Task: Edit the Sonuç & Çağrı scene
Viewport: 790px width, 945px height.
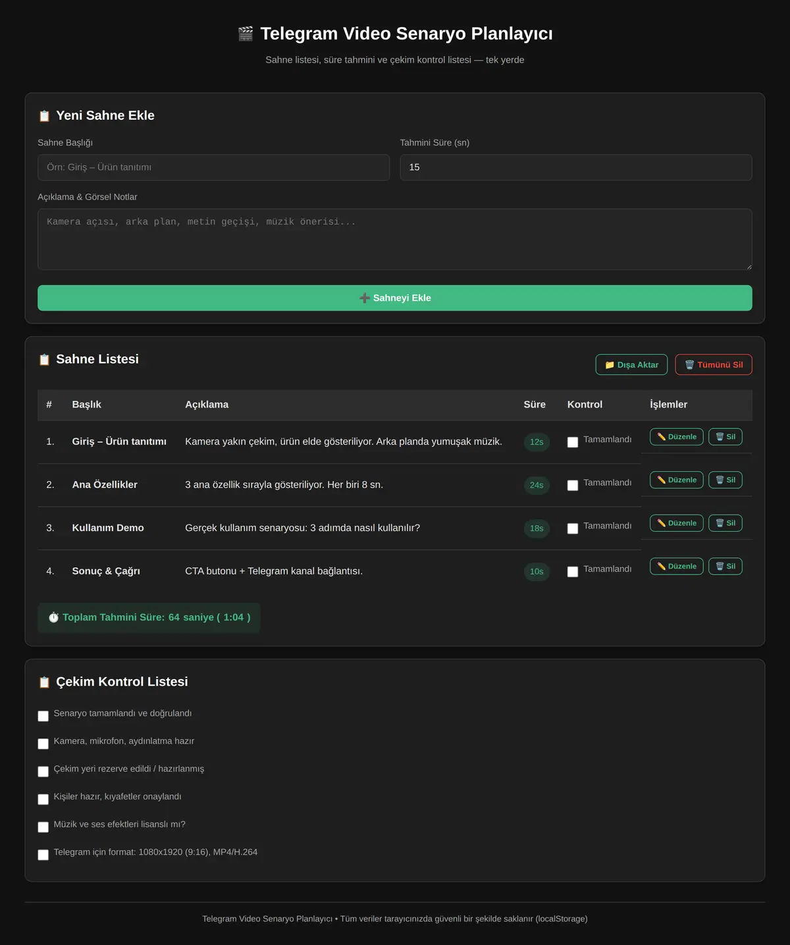Action: coord(677,567)
